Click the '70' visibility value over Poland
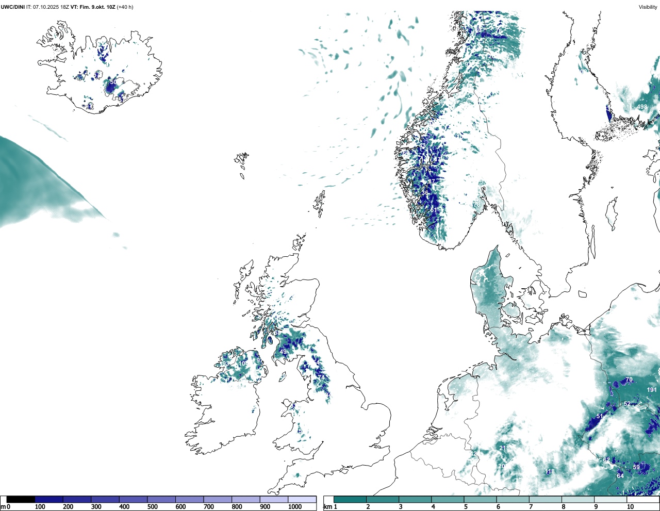Image resolution: width=660 pixels, height=511 pixels. [x=629, y=380]
